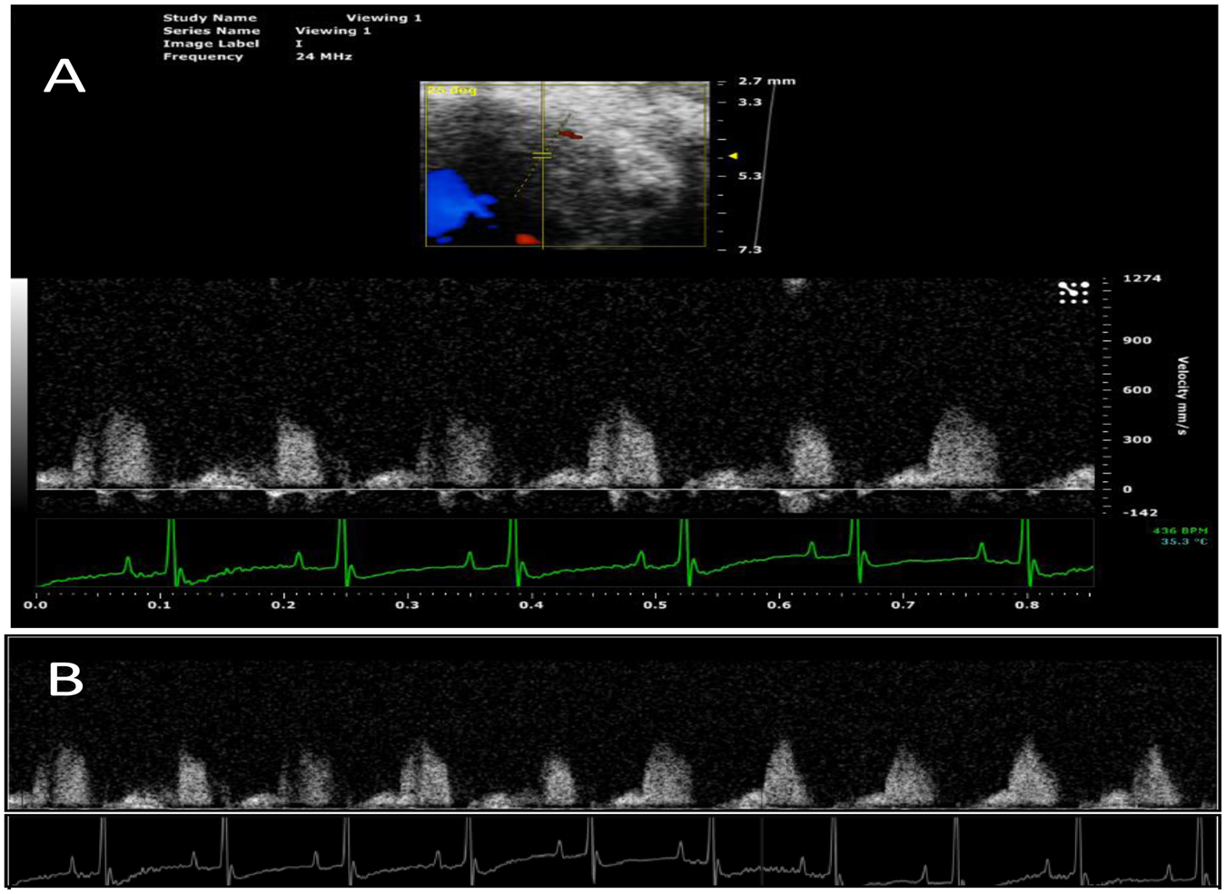Click the 1274 velocity scale maximum
1226x894 pixels.
pyautogui.click(x=1142, y=279)
